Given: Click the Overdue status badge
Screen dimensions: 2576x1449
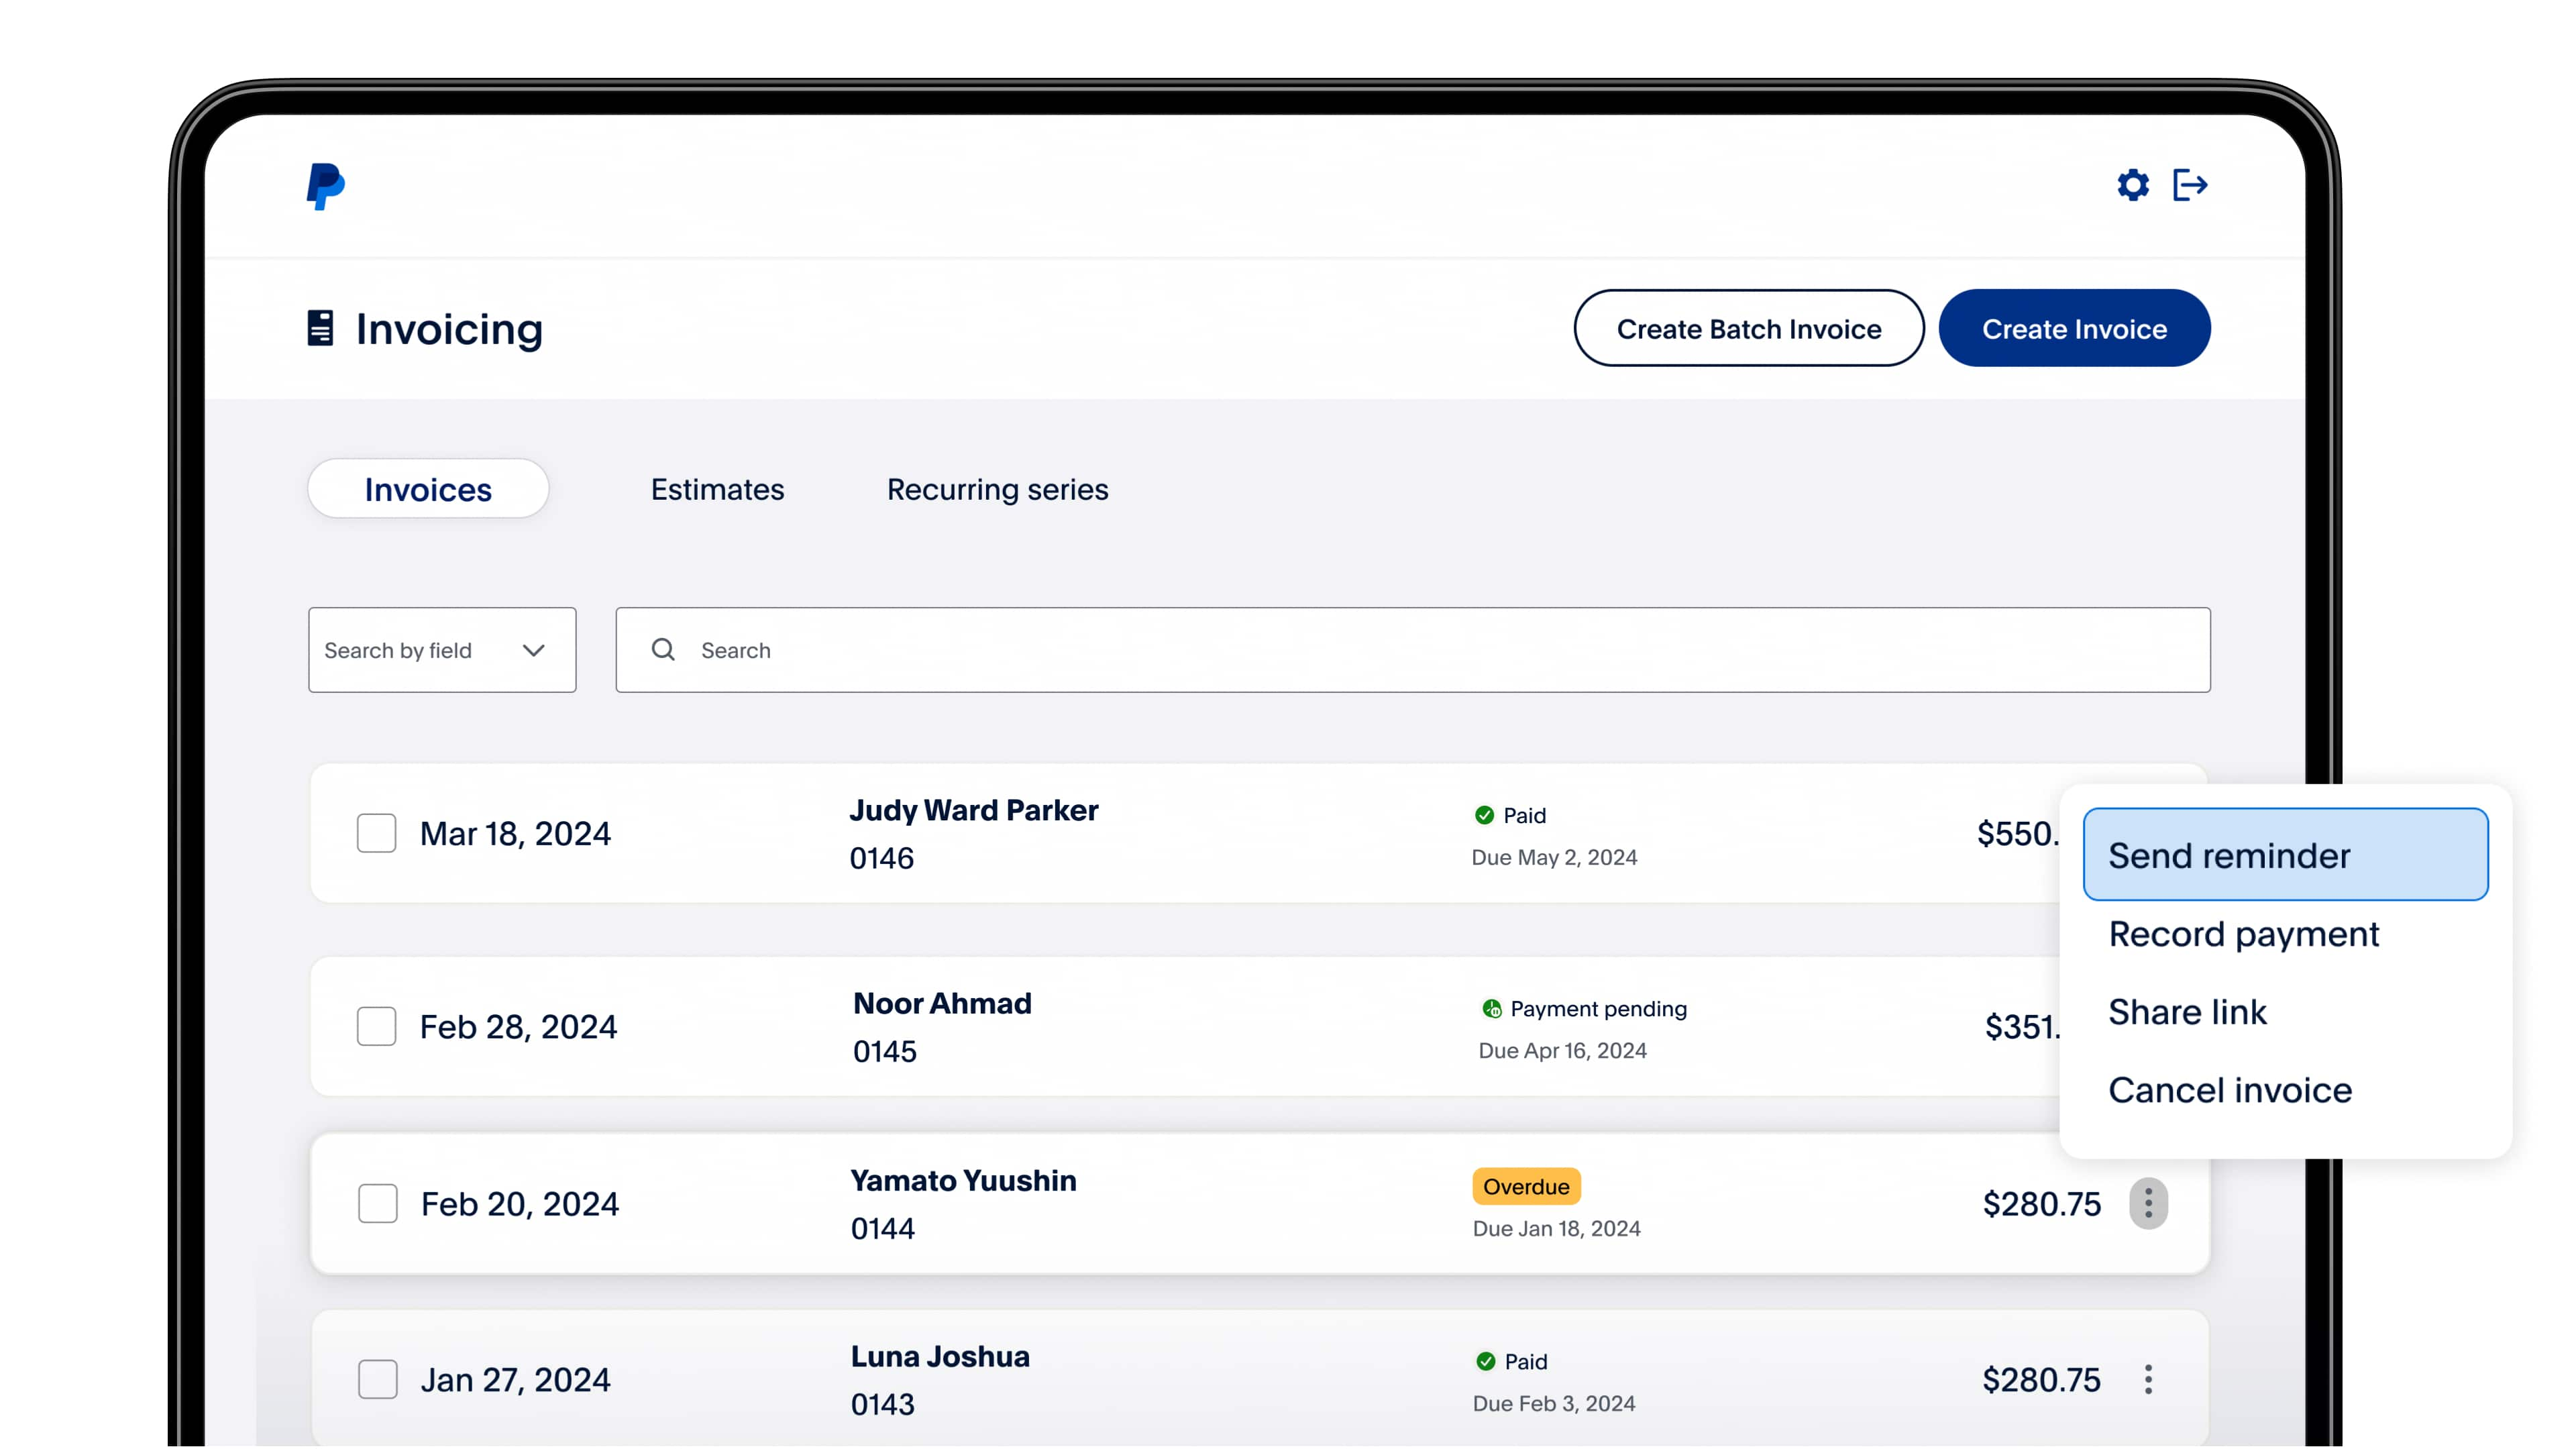Looking at the screenshot, I should (x=1526, y=1186).
